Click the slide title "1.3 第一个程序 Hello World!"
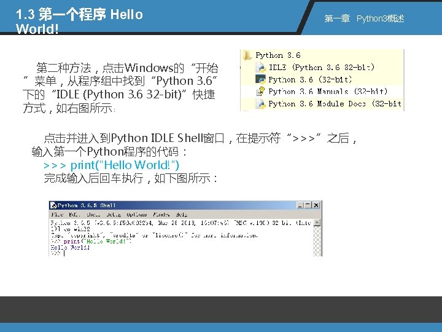Image resolution: width=442 pixels, height=332 pixels. pyautogui.click(x=79, y=22)
